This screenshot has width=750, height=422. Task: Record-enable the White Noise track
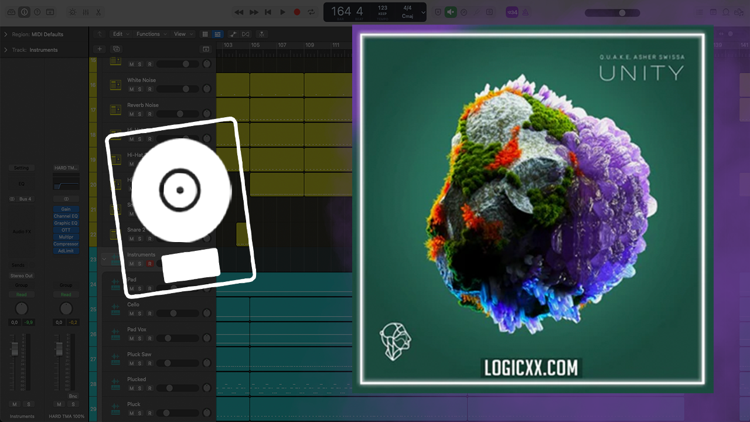[x=149, y=89]
